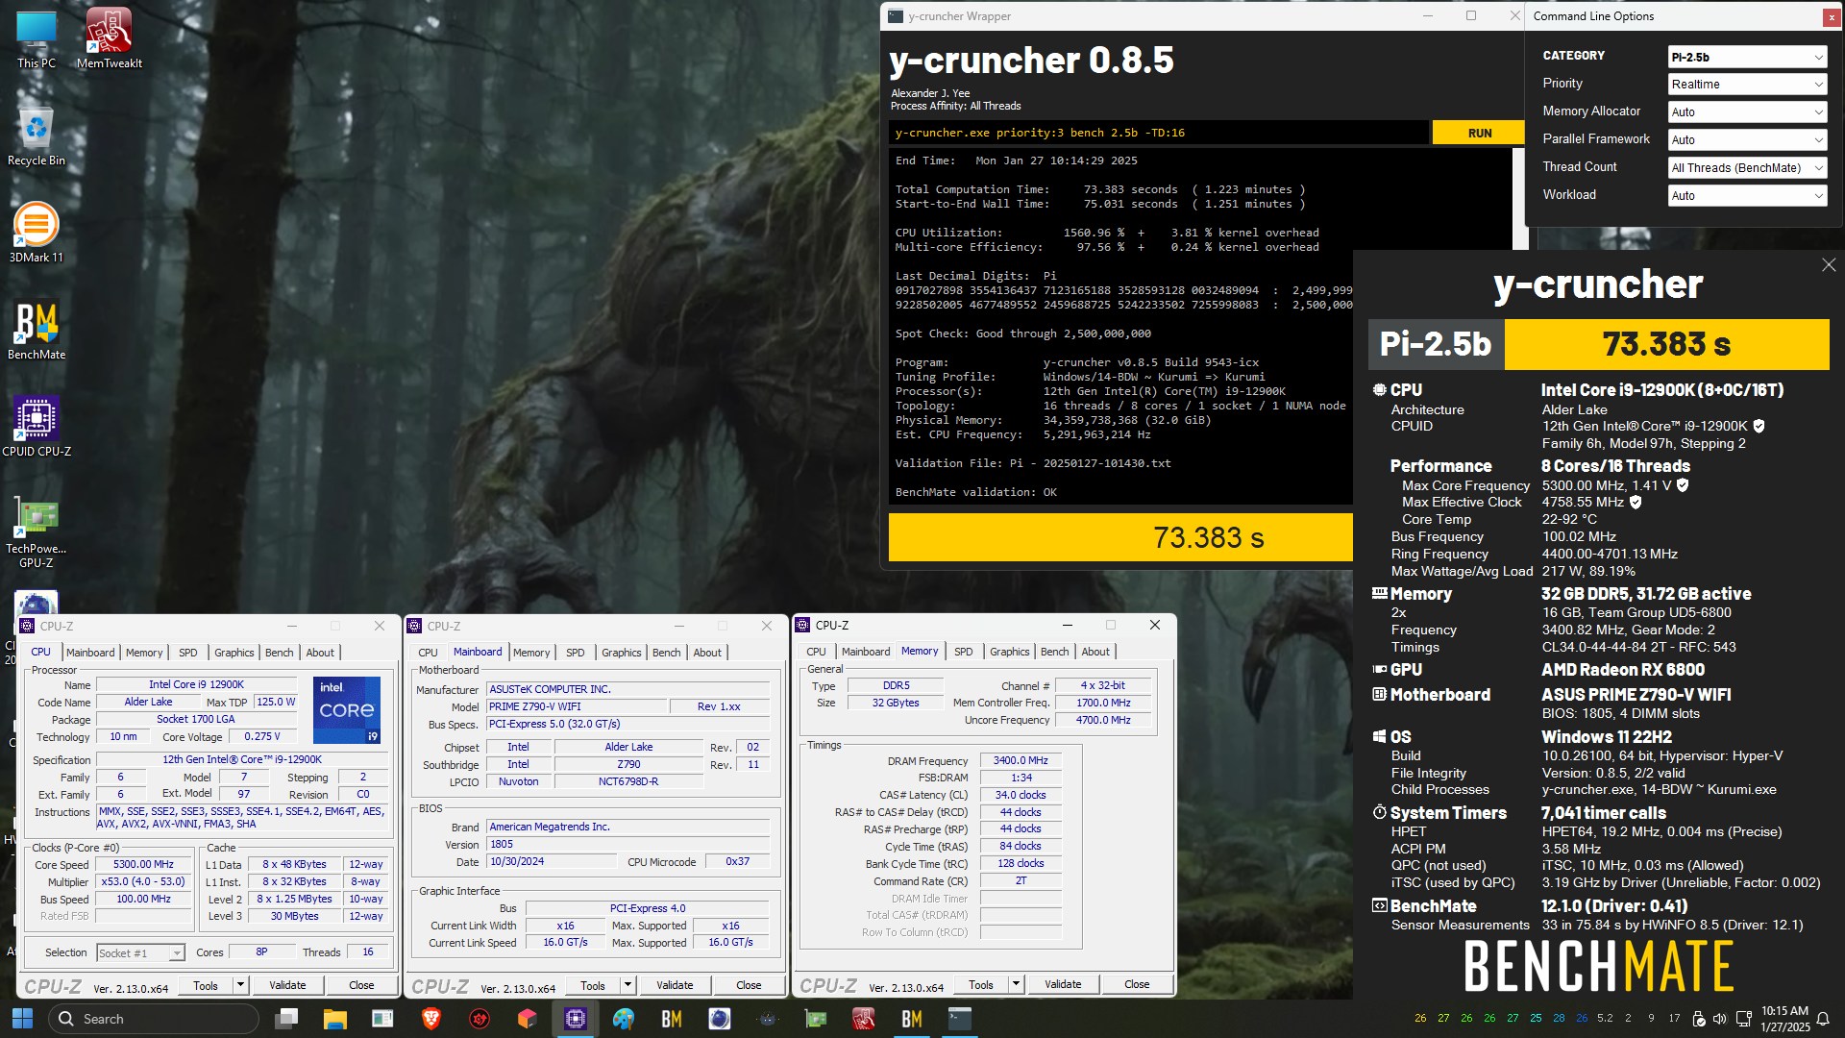This screenshot has width=1845, height=1038.
Task: Open the Socket #1 selection dropdown in CPU-Z
Action: click(140, 953)
